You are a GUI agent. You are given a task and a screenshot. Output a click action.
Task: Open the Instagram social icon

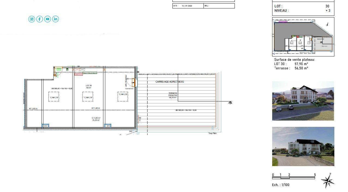tap(32, 19)
